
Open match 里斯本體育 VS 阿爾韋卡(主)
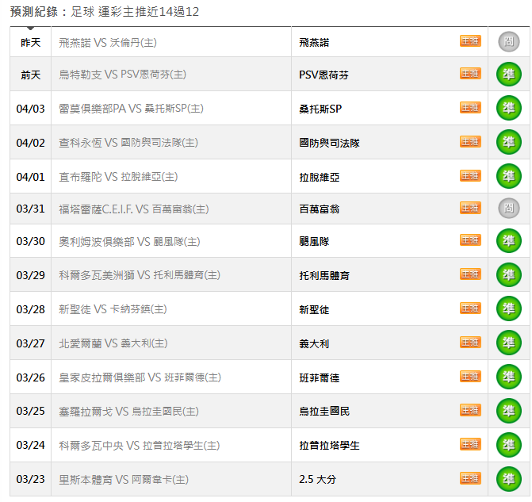click(x=124, y=480)
